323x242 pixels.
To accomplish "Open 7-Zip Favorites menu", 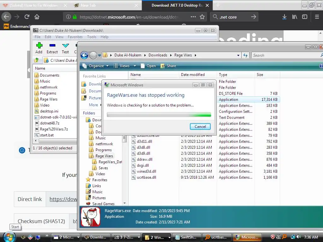I will click(75, 37).
